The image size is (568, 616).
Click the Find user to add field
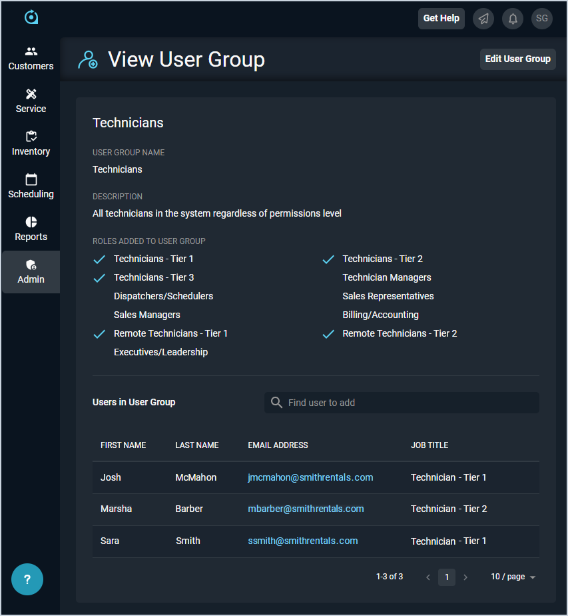[402, 403]
